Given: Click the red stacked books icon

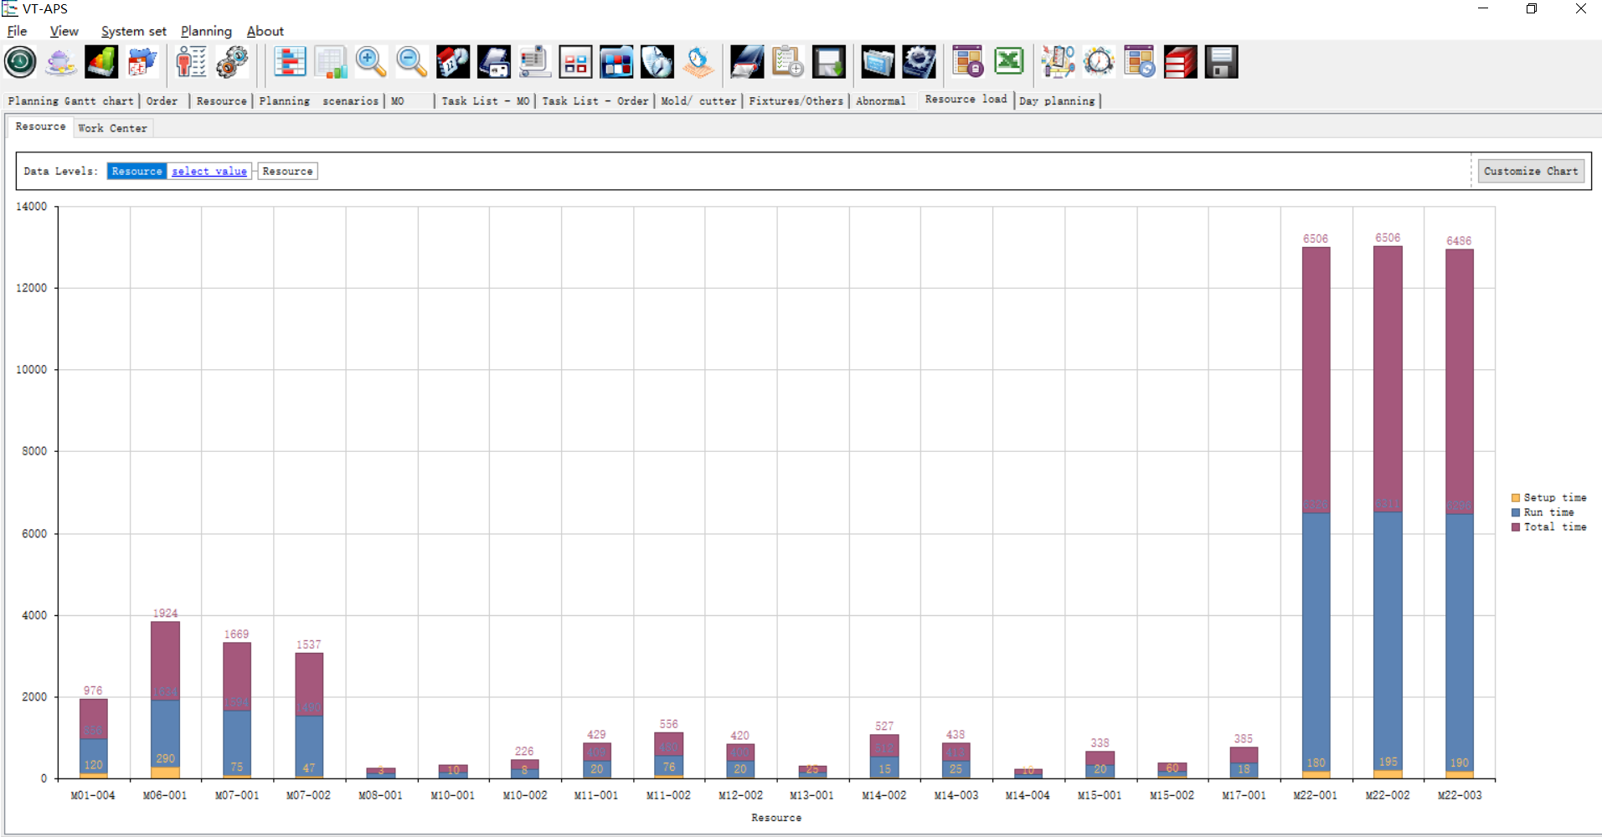Looking at the screenshot, I should click(x=1180, y=62).
